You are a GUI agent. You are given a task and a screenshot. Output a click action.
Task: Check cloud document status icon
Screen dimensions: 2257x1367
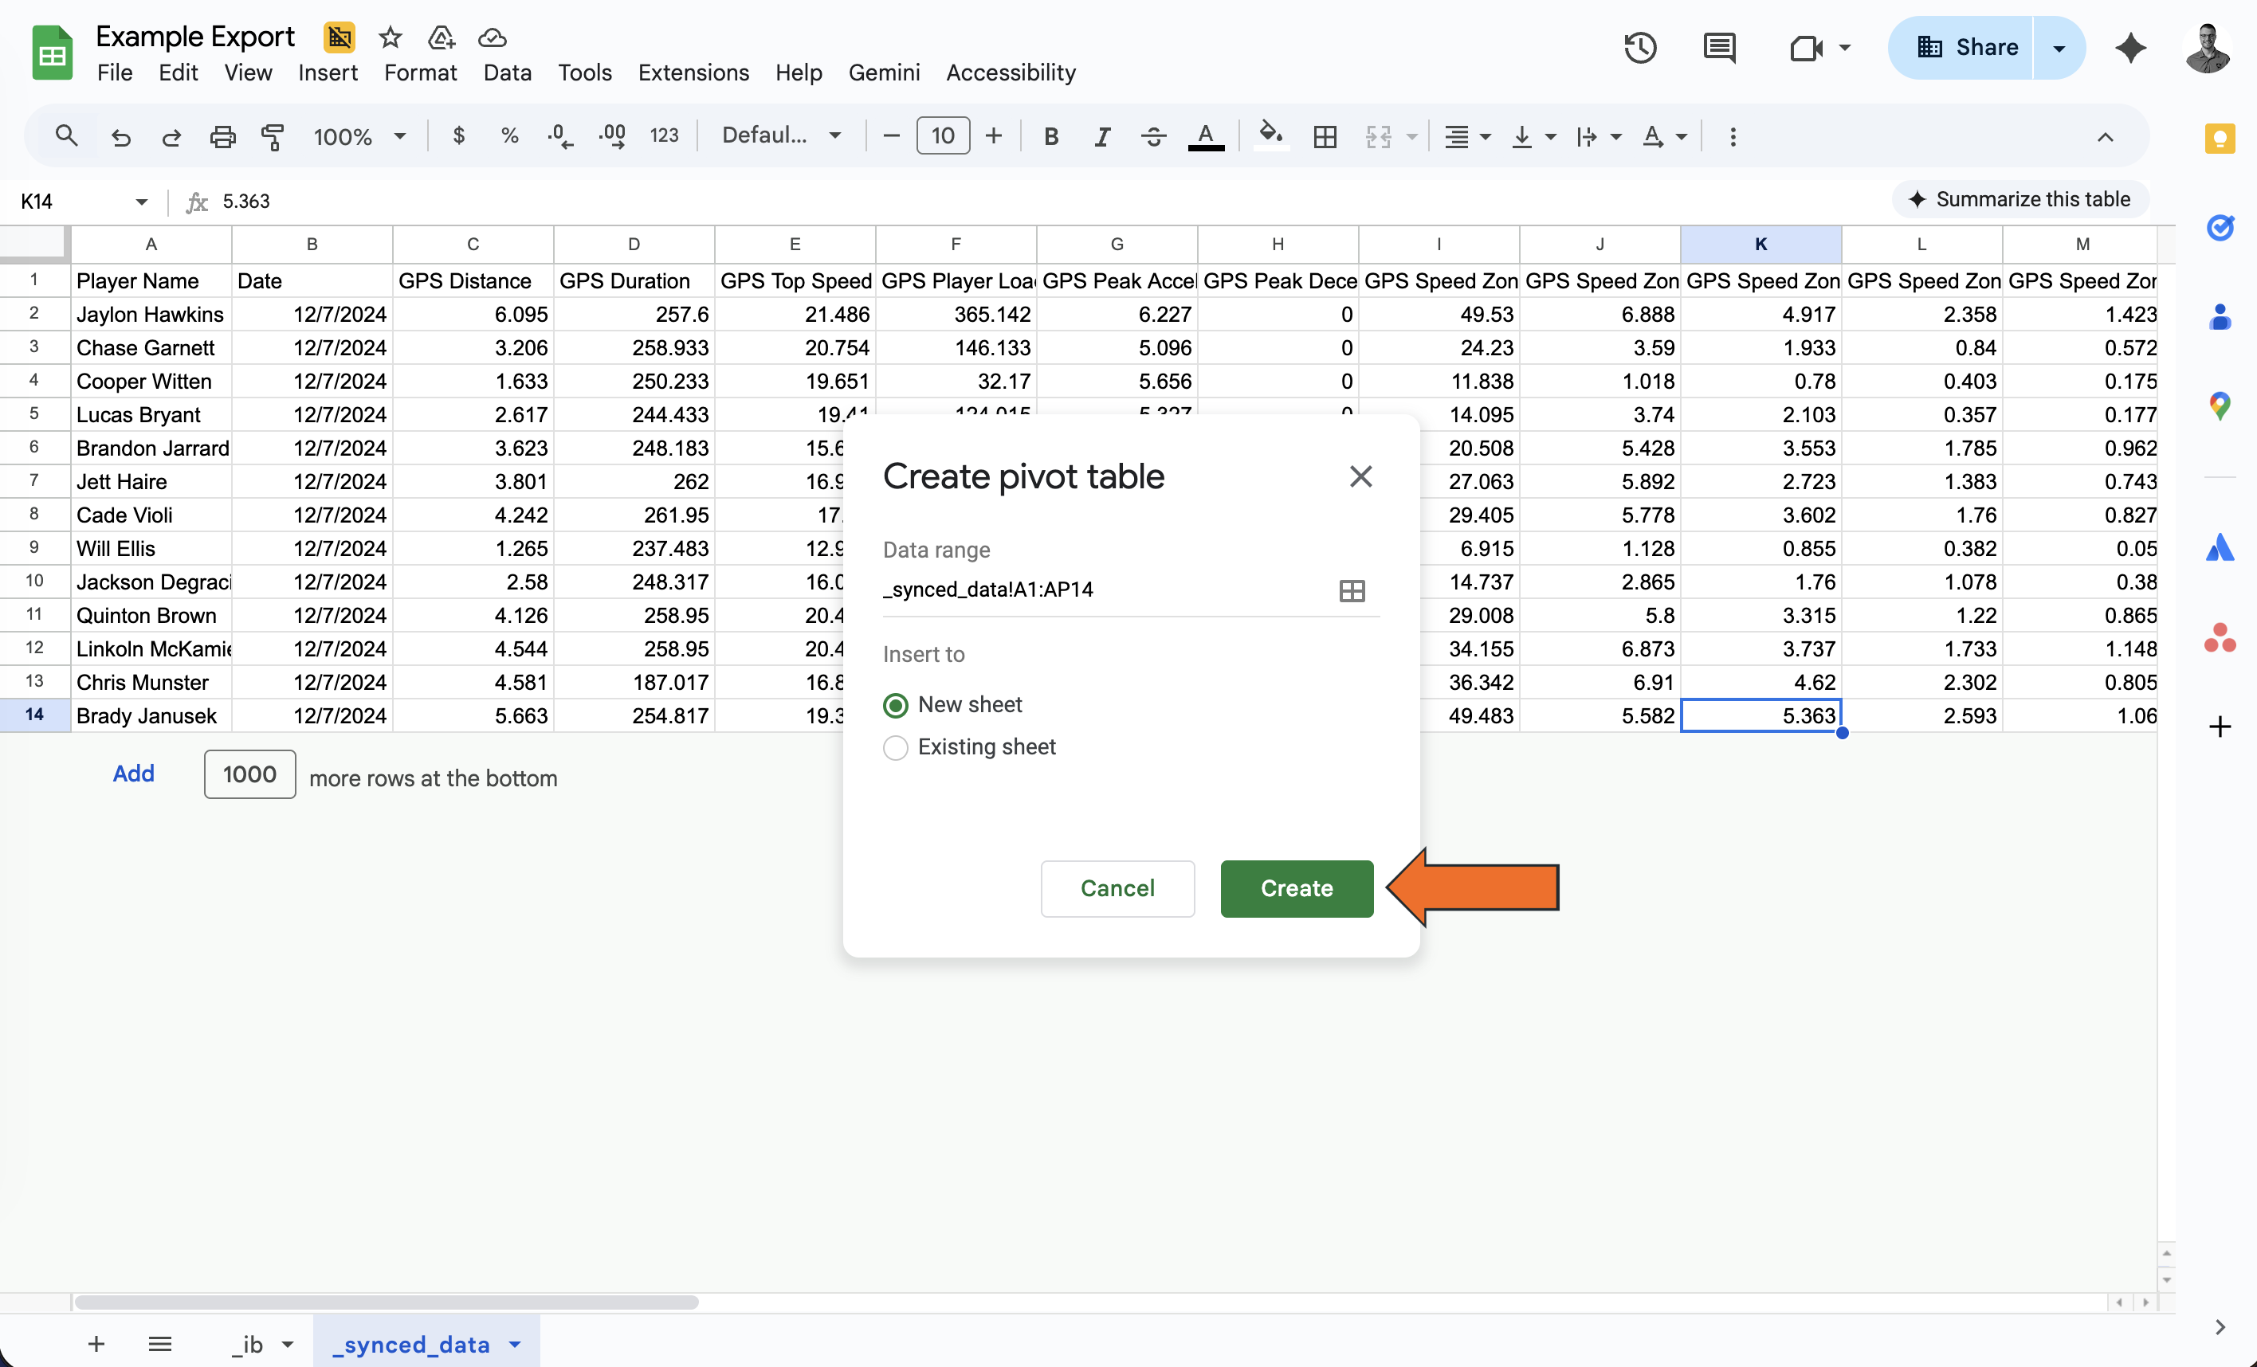492,37
